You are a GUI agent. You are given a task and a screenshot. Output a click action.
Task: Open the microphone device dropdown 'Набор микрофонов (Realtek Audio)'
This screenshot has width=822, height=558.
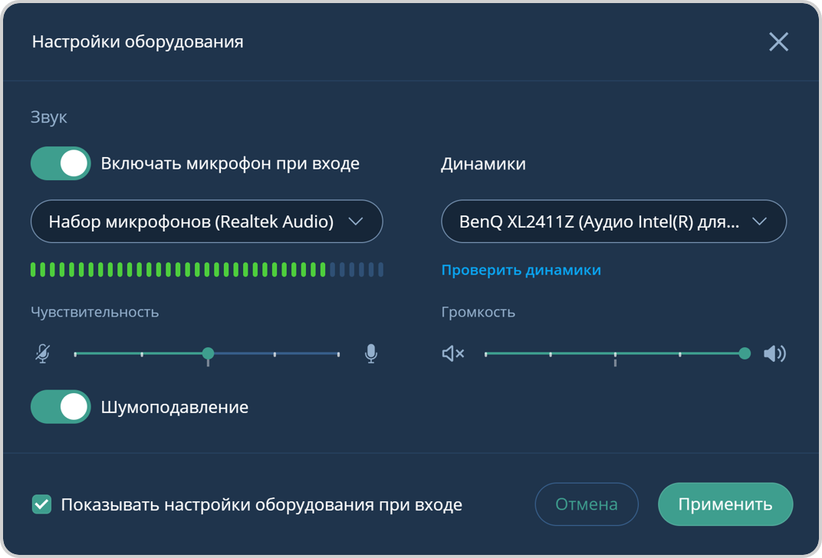click(206, 221)
